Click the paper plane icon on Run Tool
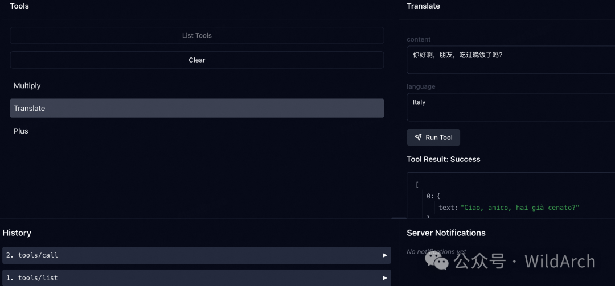This screenshot has width=615, height=286. point(418,138)
